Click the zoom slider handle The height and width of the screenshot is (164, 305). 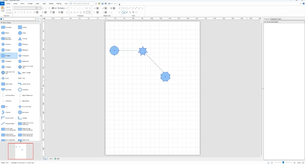283,163
